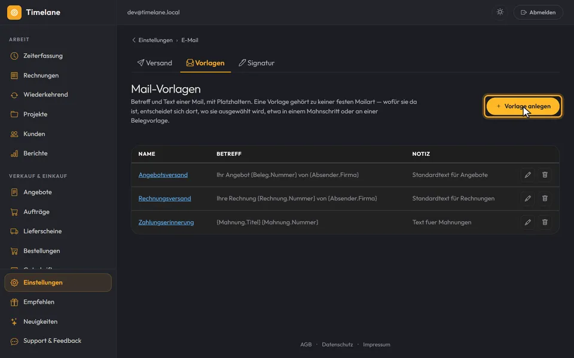This screenshot has height=358, width=574.
Task: Open the Angebotsversand template link
Action: click(163, 175)
